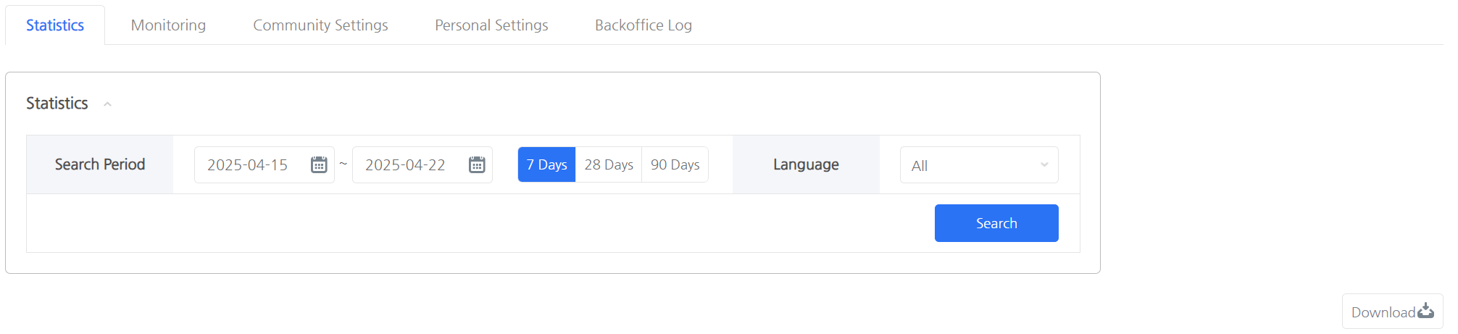Open the start date calendar picker icon
Viewport: 1458px width, 334px height.
(319, 165)
